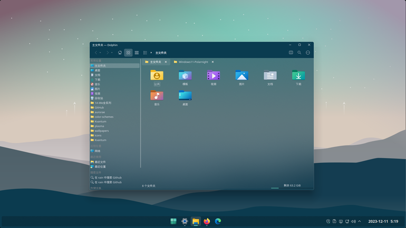Switch to Compact view mode
Screen dimensions: 406x228
[x=137, y=53]
